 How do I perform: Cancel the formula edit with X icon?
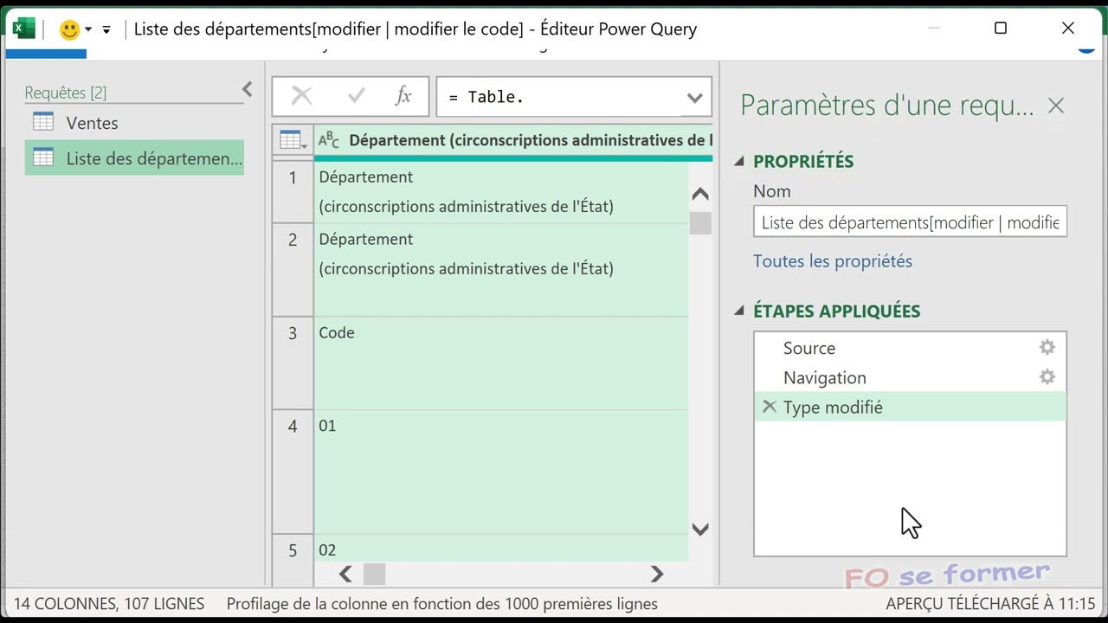pyautogui.click(x=301, y=96)
